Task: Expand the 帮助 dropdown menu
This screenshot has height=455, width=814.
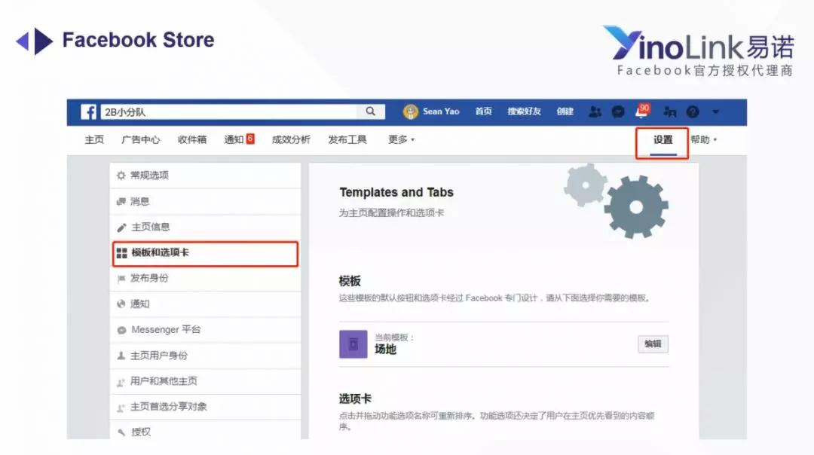Action: pyautogui.click(x=702, y=139)
